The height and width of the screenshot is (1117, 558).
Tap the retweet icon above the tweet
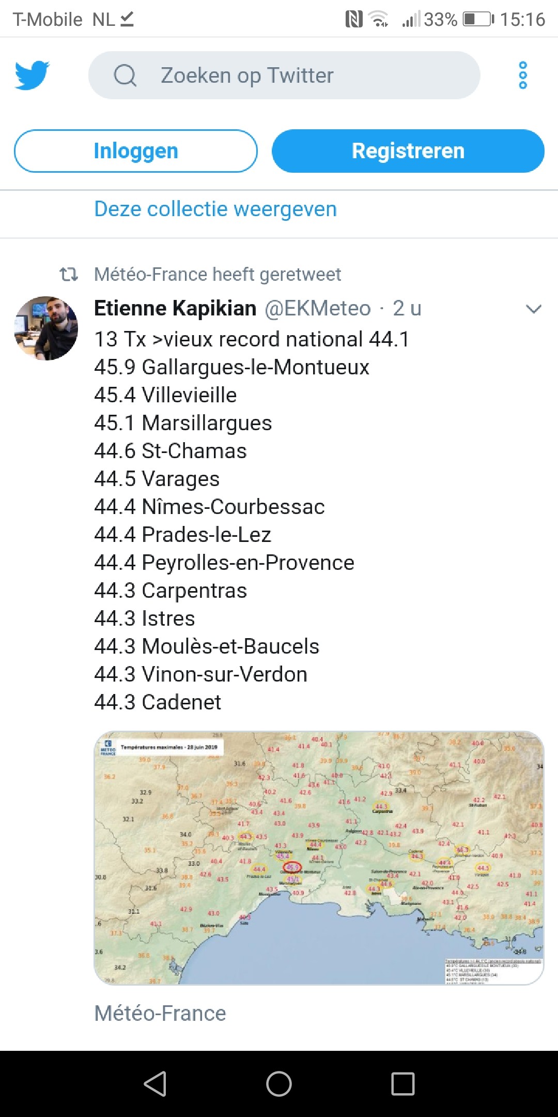click(x=69, y=274)
